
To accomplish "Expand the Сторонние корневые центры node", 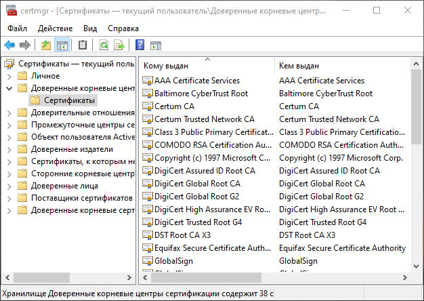I will coord(9,174).
